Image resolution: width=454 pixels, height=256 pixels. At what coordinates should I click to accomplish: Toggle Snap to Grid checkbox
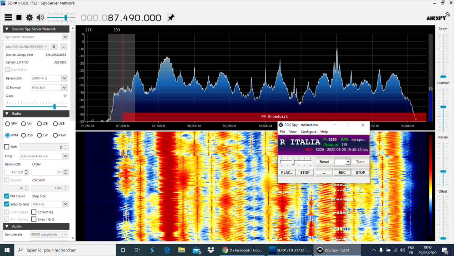(7, 204)
